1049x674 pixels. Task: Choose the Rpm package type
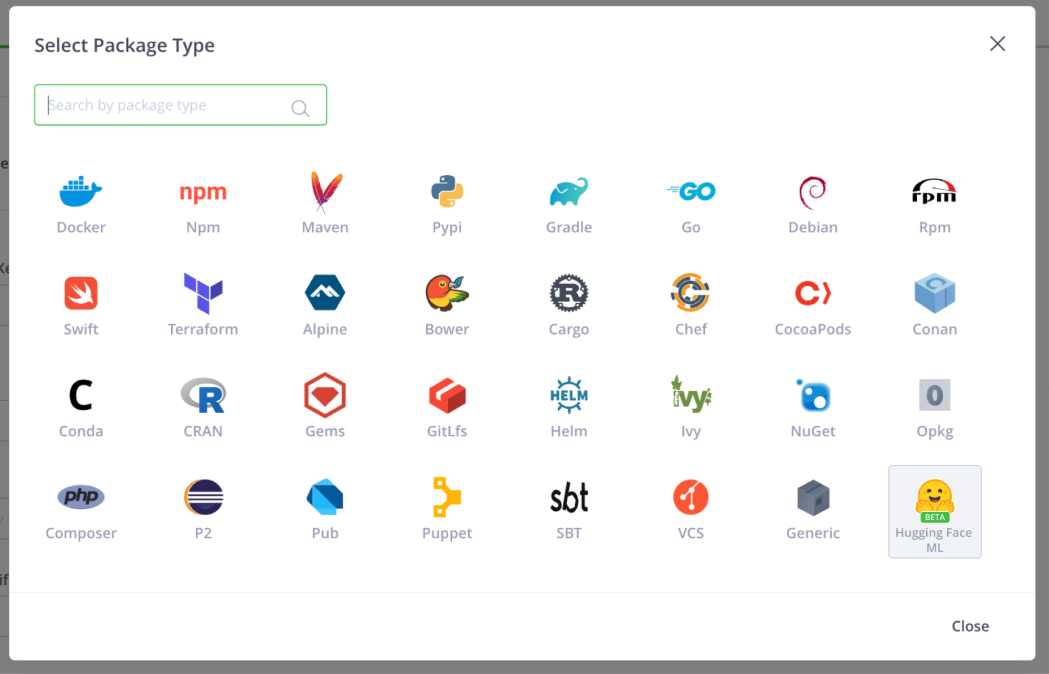point(934,205)
